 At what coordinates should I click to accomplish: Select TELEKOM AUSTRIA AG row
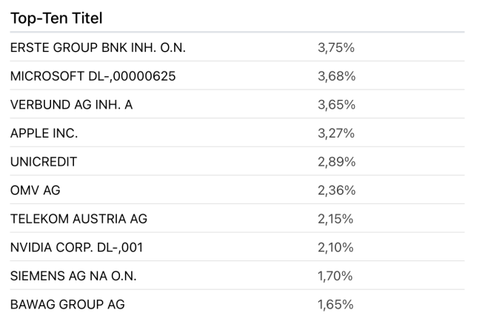tap(78, 219)
